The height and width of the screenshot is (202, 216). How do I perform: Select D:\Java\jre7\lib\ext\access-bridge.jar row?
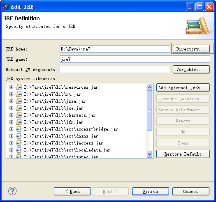point(71,129)
